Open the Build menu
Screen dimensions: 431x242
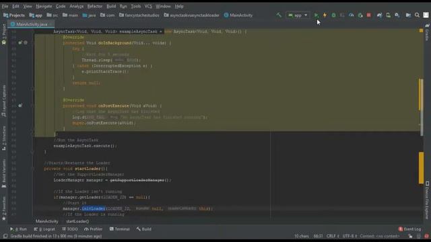coord(111,6)
